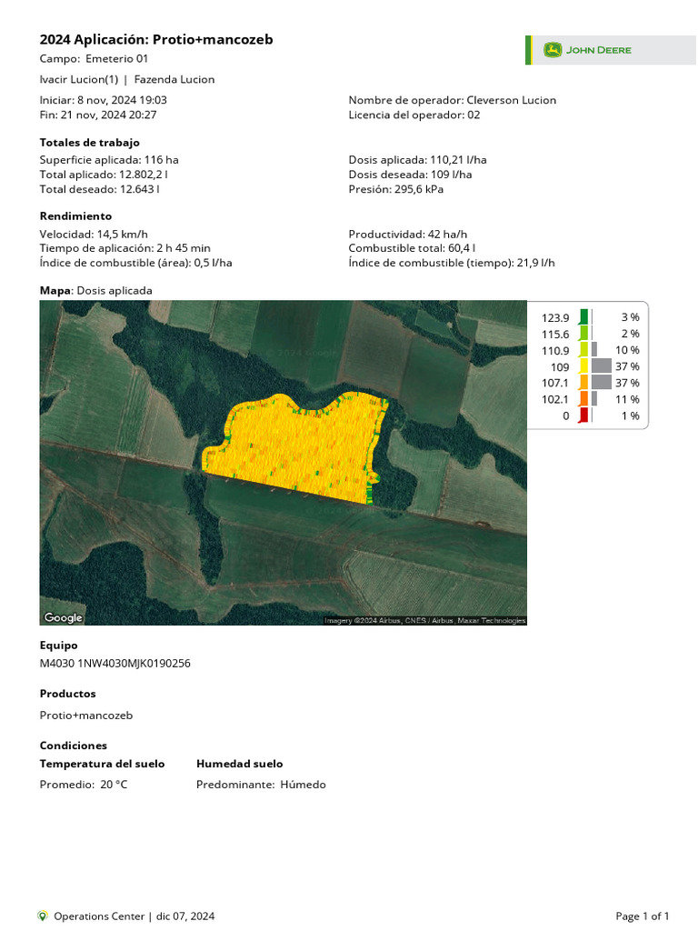The image size is (698, 931).
Task: Click 'Superficie aplicada: 116 ha'
Action: [x=109, y=160]
